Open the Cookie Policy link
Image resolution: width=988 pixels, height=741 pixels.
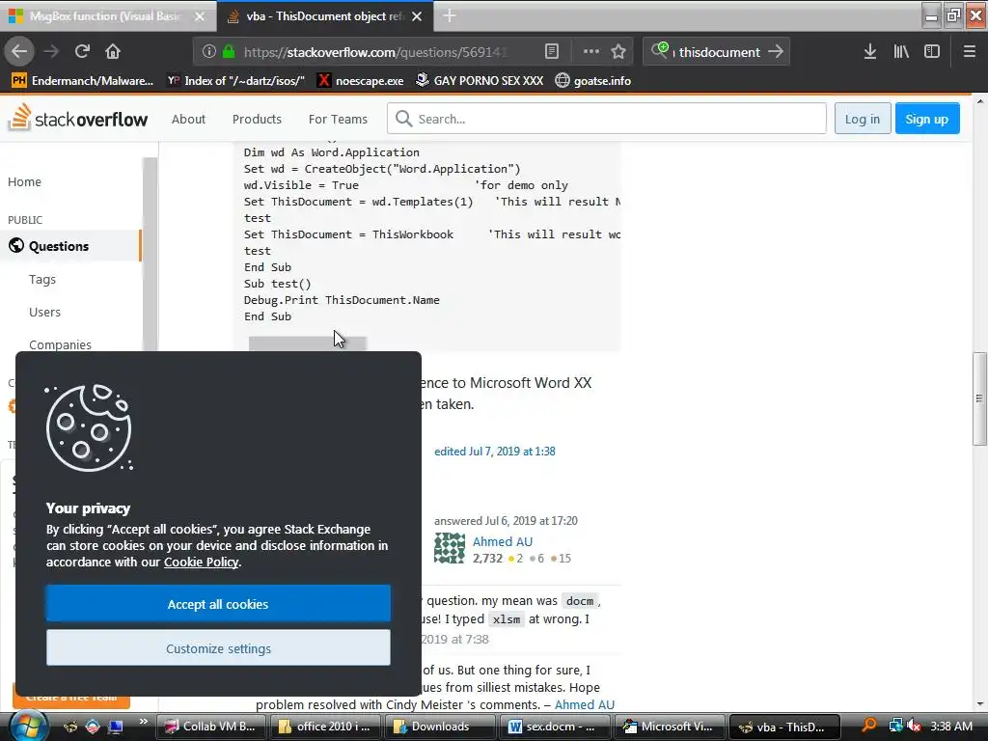(x=201, y=563)
